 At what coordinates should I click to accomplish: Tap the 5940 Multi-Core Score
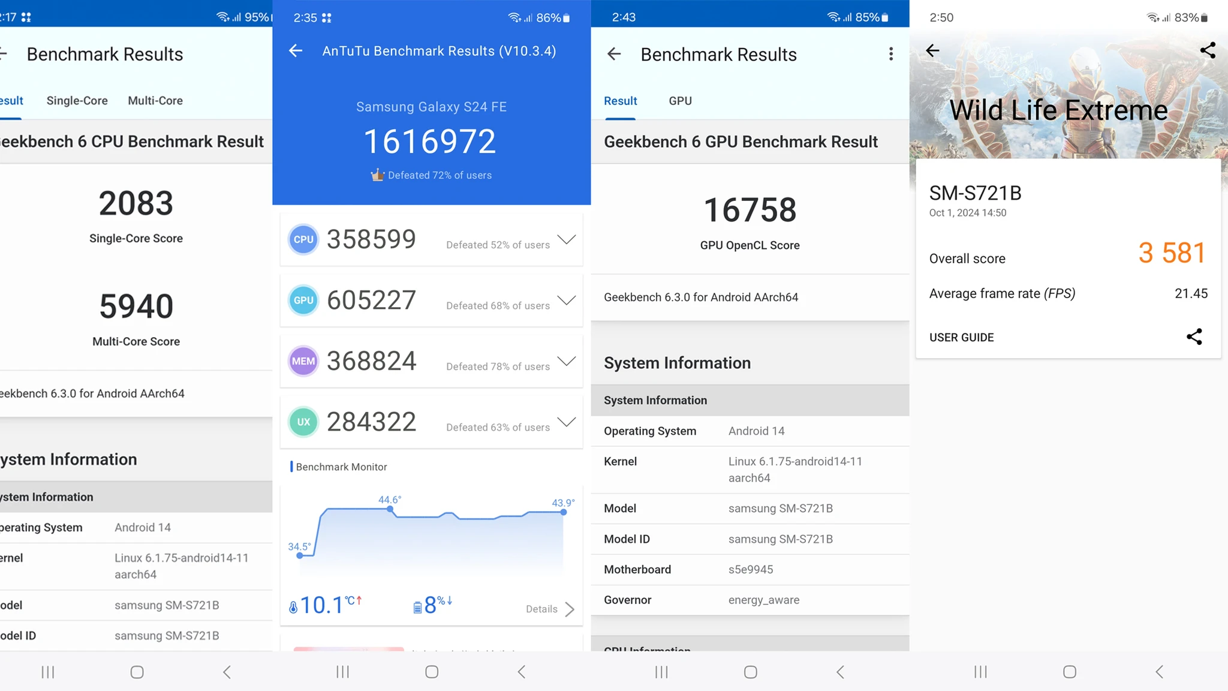pos(136,307)
